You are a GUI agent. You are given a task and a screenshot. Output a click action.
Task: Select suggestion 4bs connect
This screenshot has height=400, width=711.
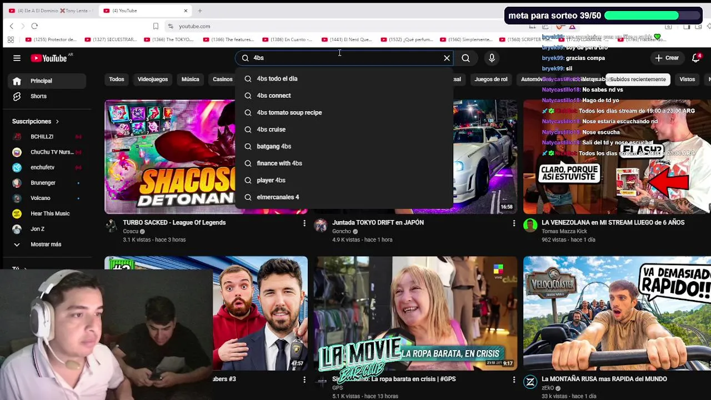click(344, 96)
